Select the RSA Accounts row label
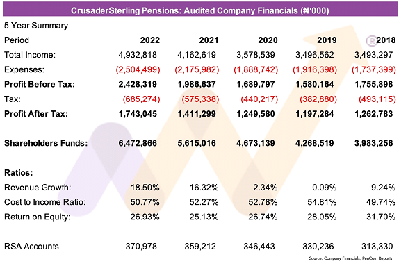 [31, 247]
